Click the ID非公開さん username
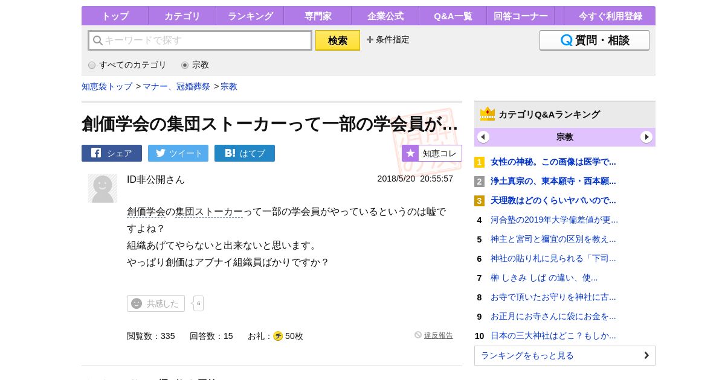725x380 pixels. [156, 179]
